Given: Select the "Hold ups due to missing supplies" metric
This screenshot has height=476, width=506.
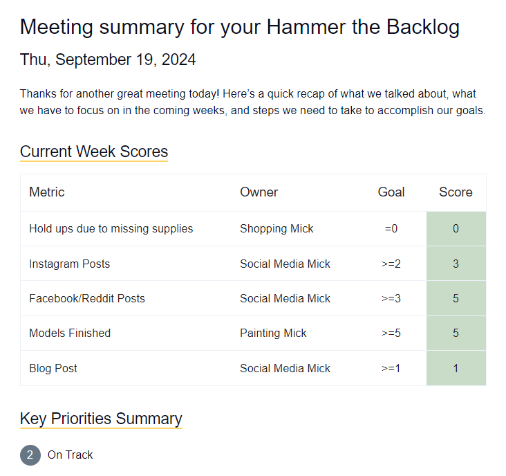Looking at the screenshot, I should click(x=111, y=228).
